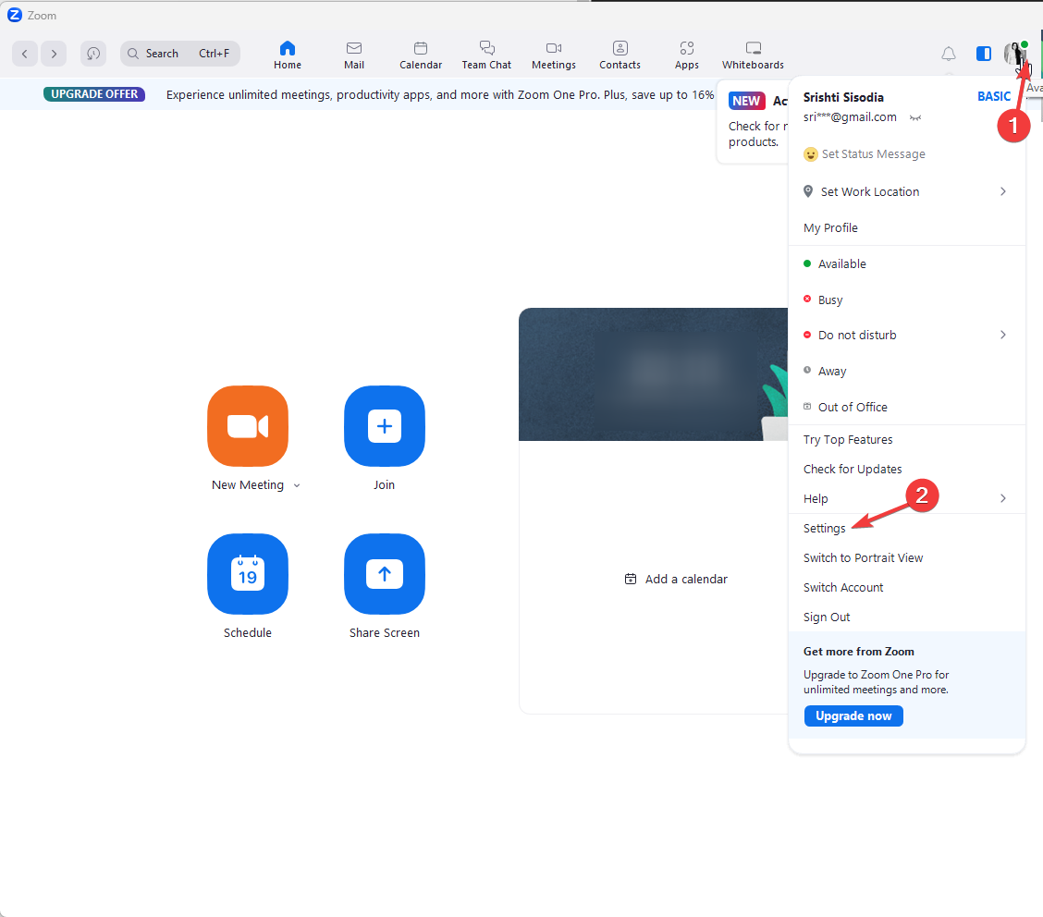Expand the Help chevron arrow
This screenshot has height=917, width=1043.
(x=1003, y=499)
